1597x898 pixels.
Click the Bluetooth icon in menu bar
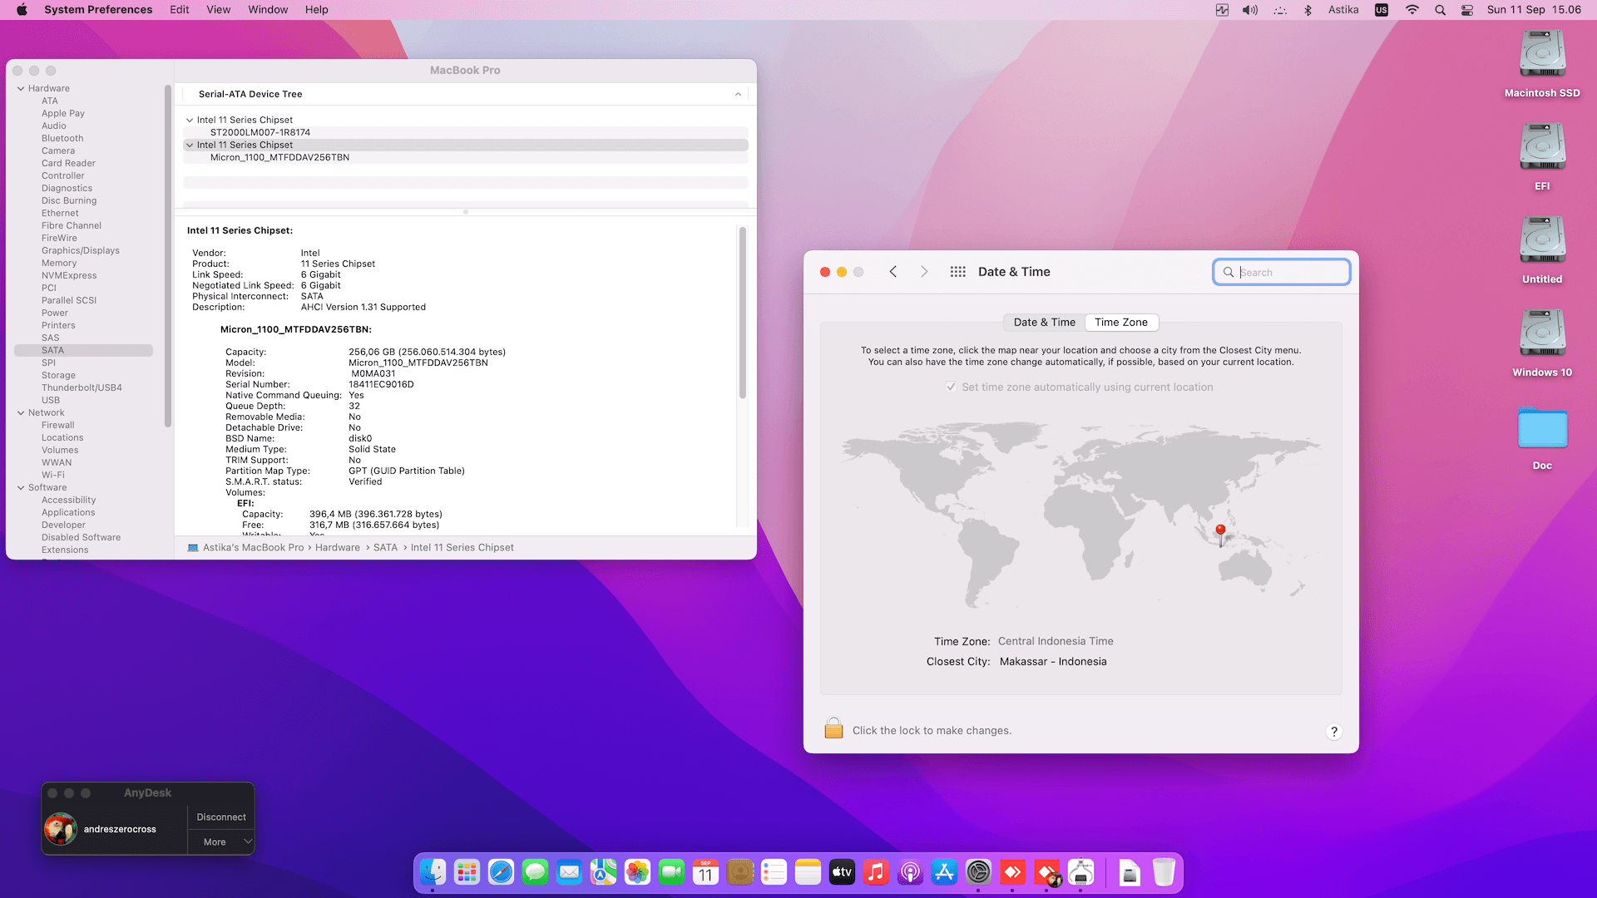pyautogui.click(x=1309, y=10)
